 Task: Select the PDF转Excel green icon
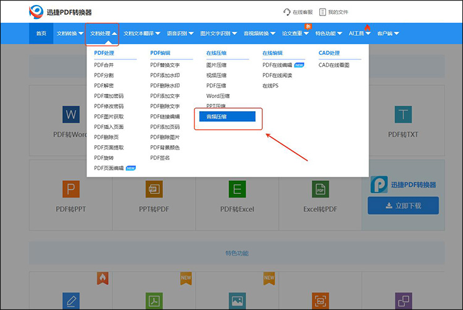click(237, 189)
